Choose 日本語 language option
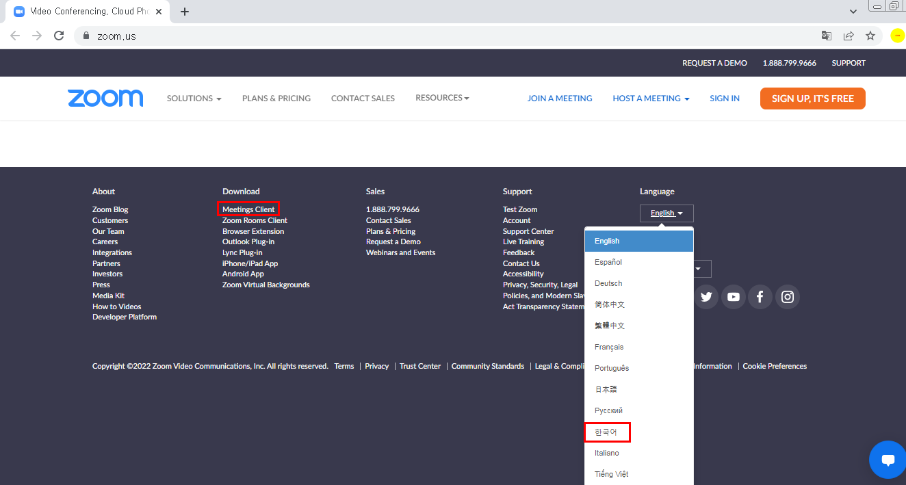This screenshot has width=906, height=485. (639, 389)
